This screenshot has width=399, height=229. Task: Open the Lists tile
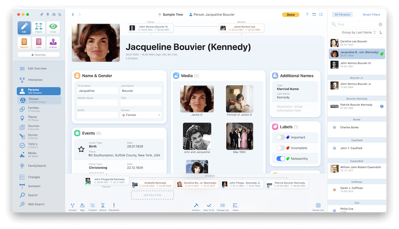pyautogui.click(x=39, y=43)
